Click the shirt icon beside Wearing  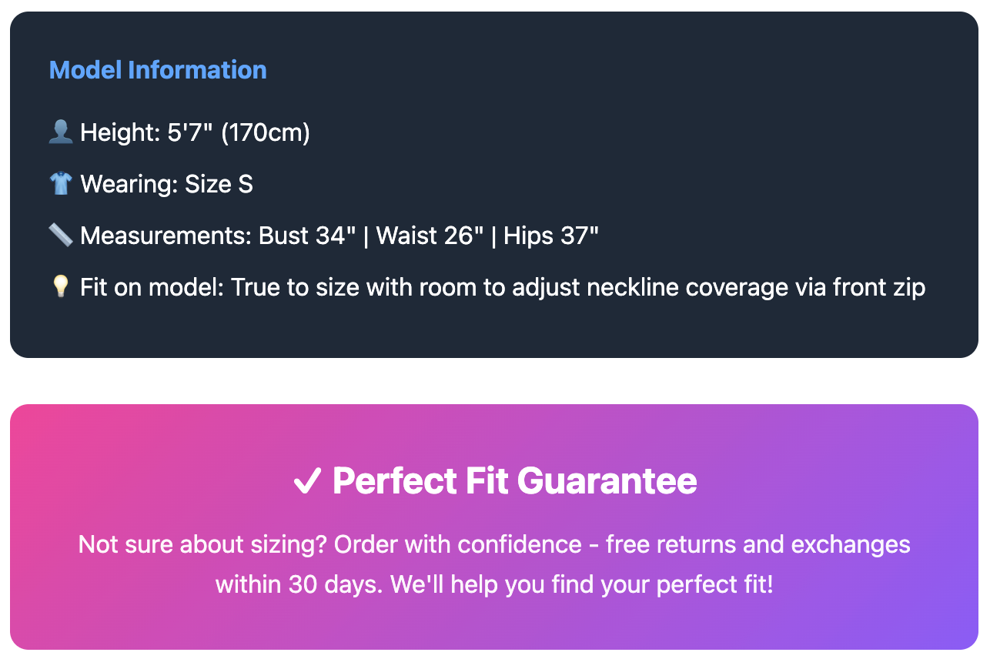[x=60, y=184]
